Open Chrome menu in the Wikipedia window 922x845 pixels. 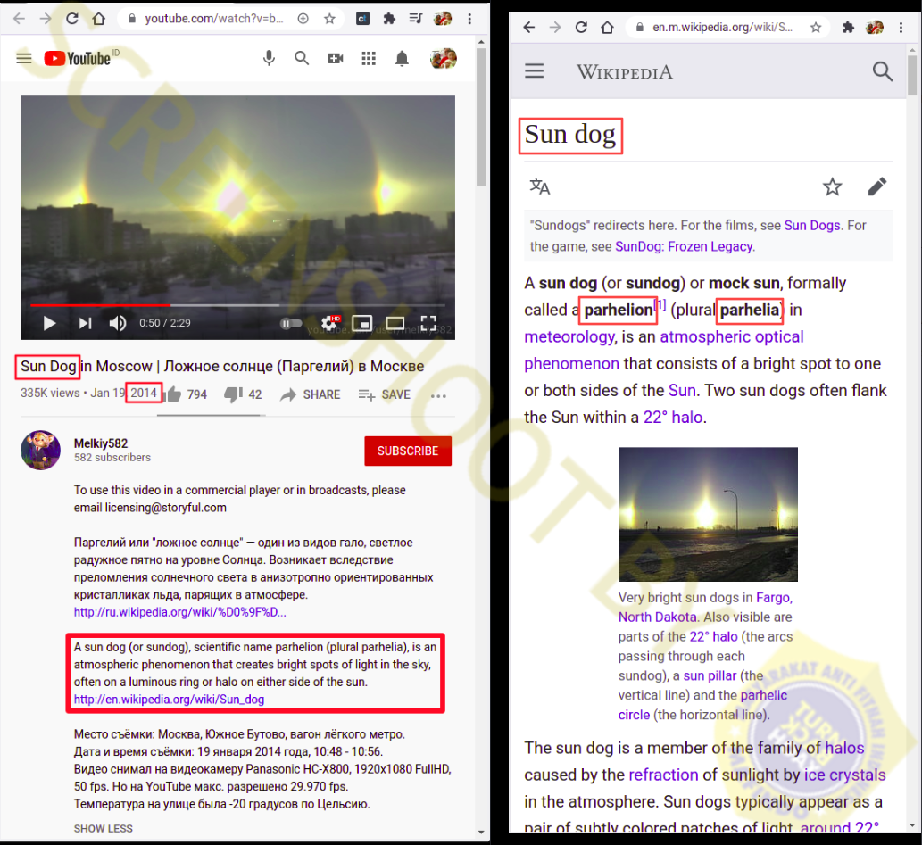(x=901, y=27)
